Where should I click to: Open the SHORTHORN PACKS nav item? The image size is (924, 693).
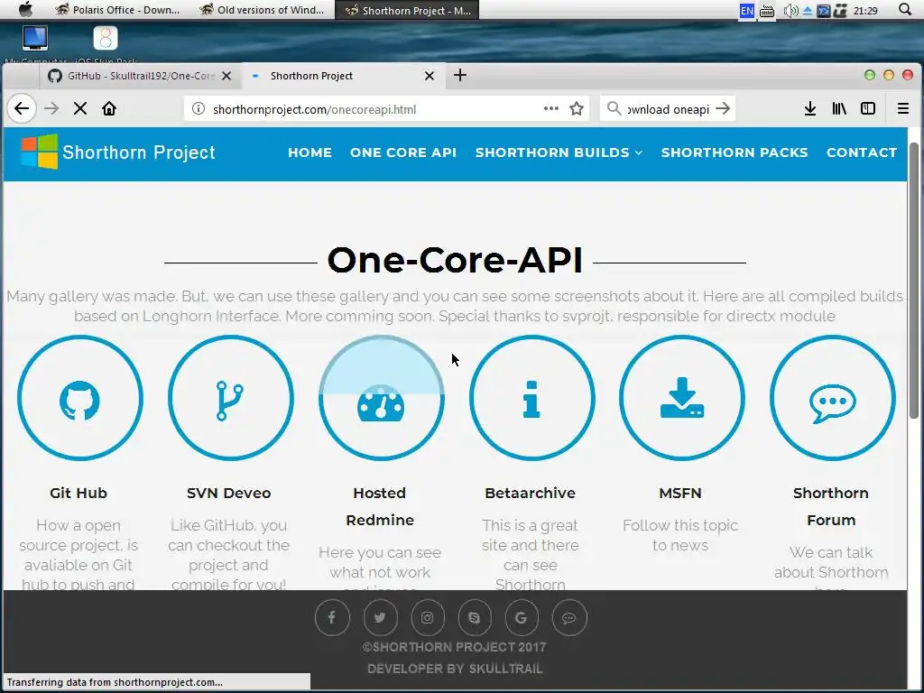[735, 152]
